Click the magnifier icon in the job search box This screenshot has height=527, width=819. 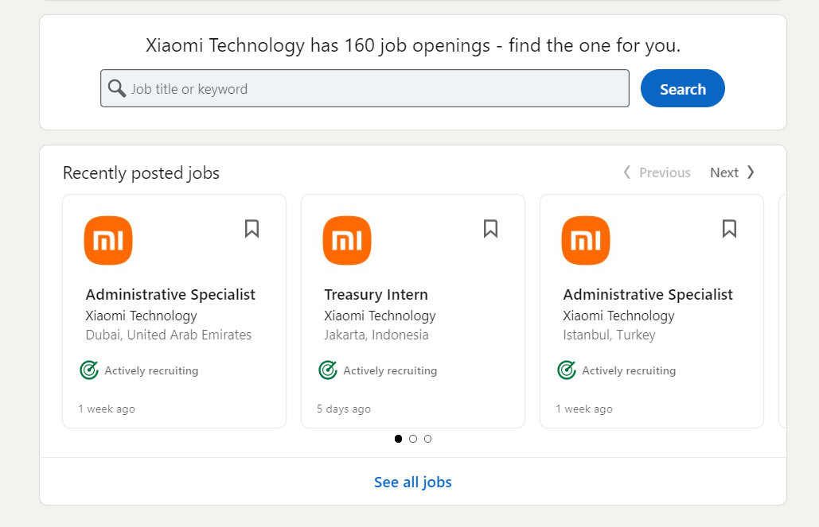coord(116,89)
